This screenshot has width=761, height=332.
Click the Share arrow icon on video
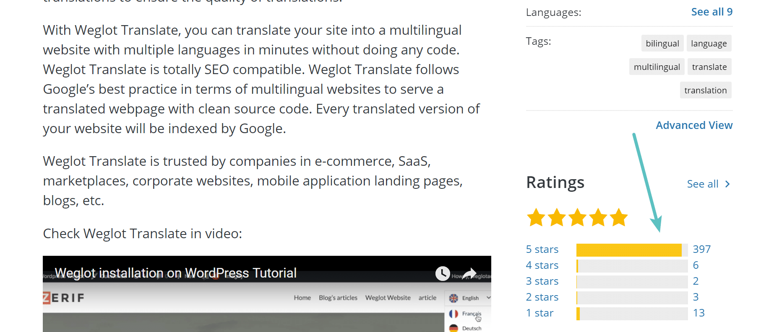tap(469, 273)
